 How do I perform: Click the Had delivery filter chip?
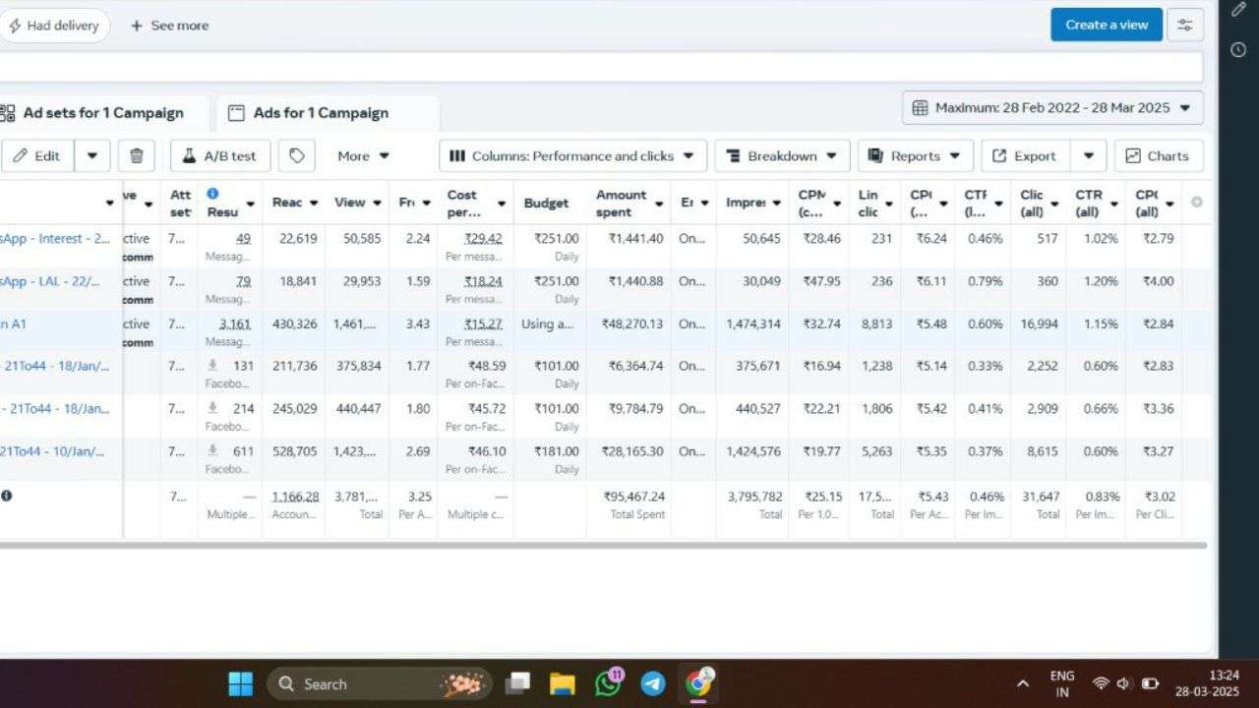click(54, 26)
